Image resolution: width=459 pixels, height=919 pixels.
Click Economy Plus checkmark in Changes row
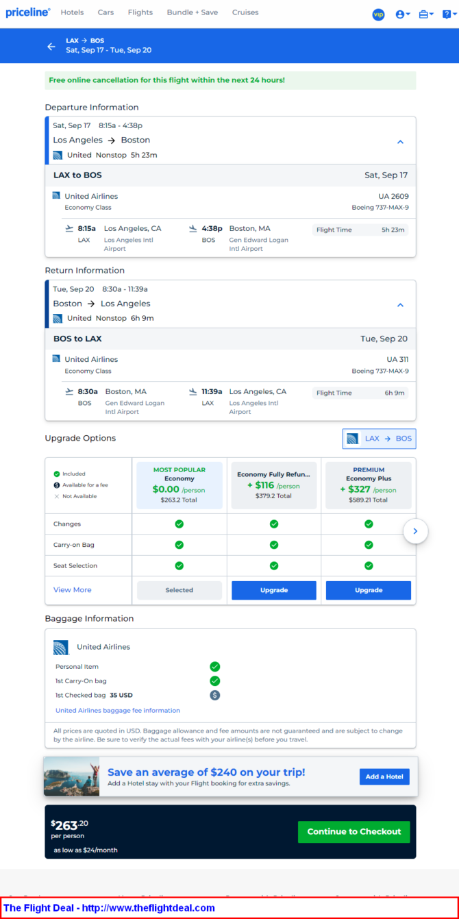tap(369, 524)
